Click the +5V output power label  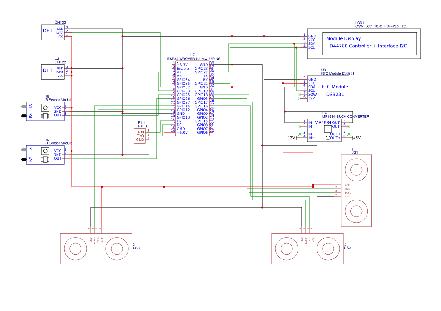(357, 138)
